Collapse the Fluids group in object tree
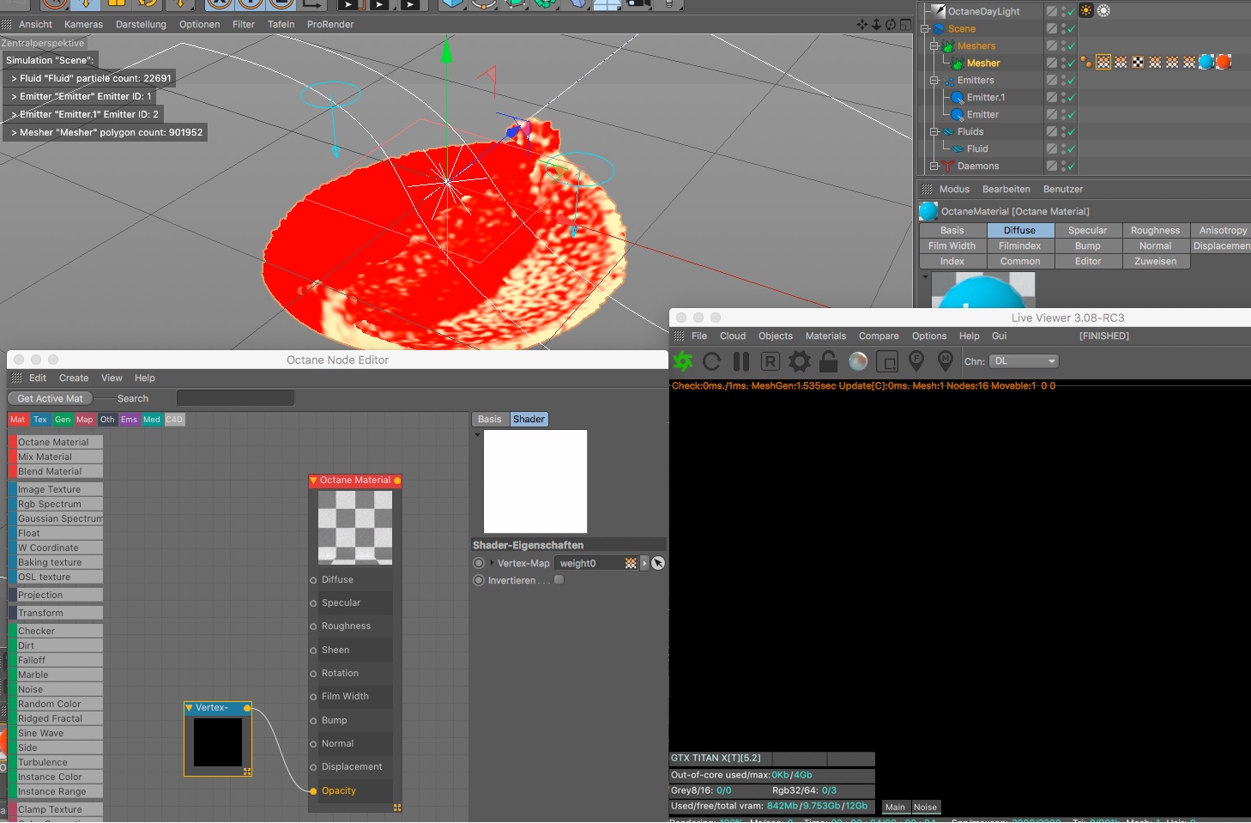Image resolution: width=1251 pixels, height=823 pixels. click(934, 132)
